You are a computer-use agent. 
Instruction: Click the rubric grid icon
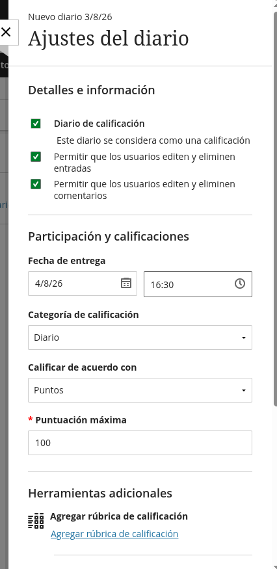(x=36, y=521)
